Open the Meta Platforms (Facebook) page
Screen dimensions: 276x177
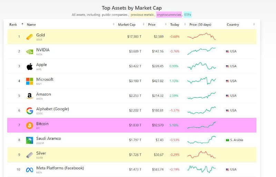(60, 168)
